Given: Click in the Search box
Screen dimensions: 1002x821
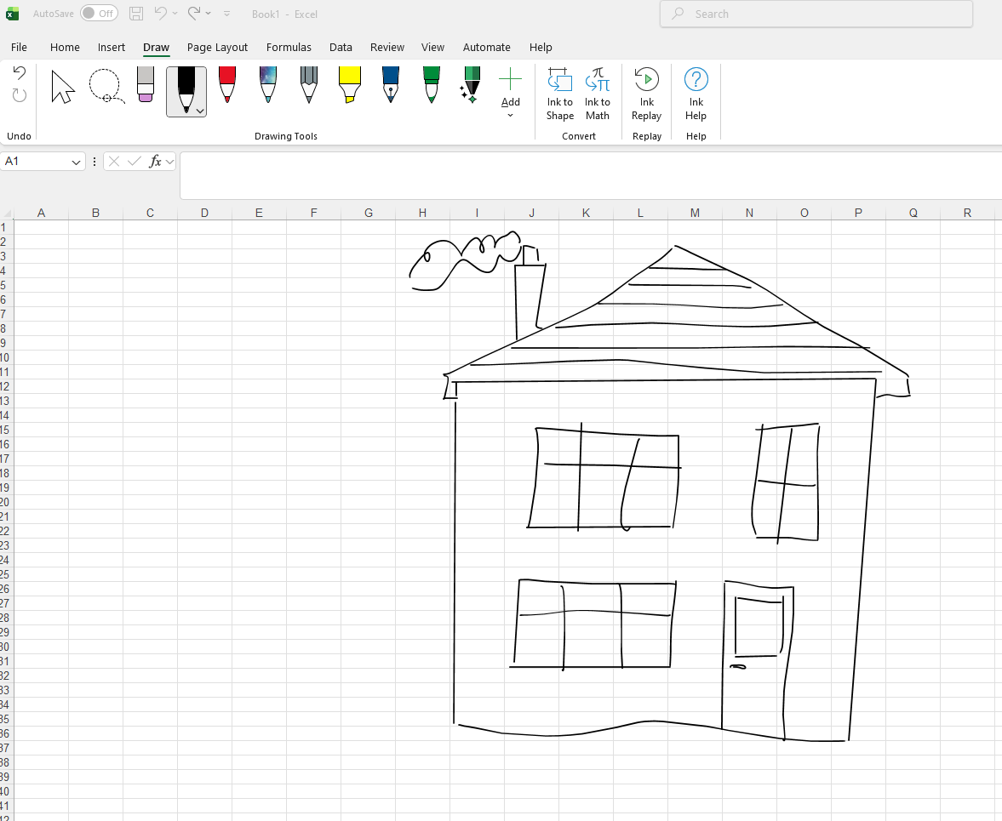Looking at the screenshot, I should [816, 14].
